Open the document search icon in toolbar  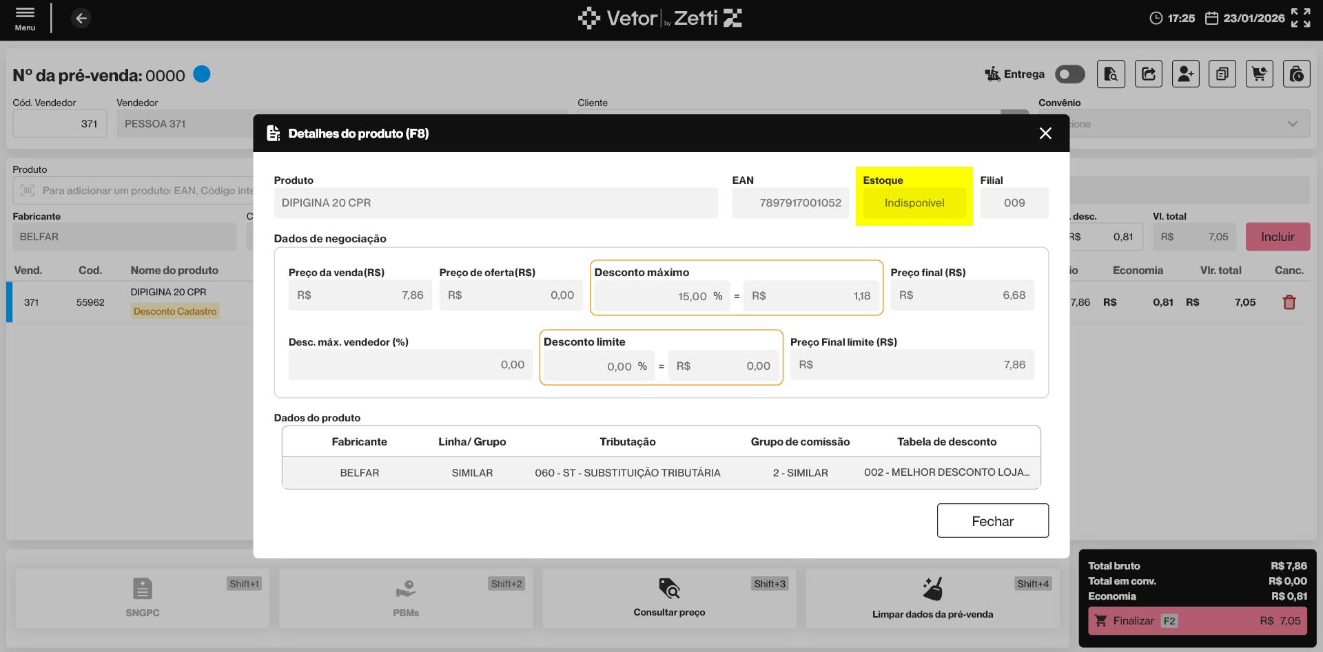click(1111, 74)
